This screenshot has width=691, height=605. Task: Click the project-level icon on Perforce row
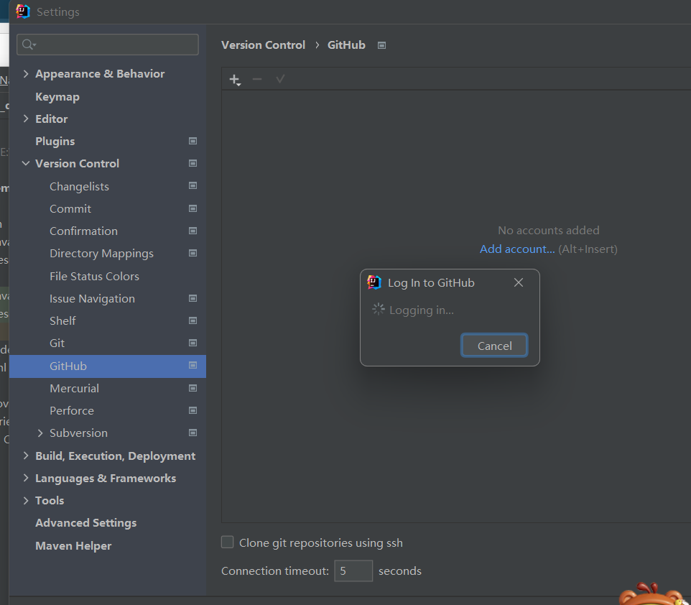(193, 410)
